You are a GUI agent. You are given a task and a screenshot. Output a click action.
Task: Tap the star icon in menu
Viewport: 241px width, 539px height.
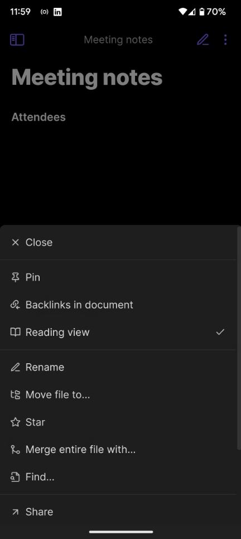15,422
